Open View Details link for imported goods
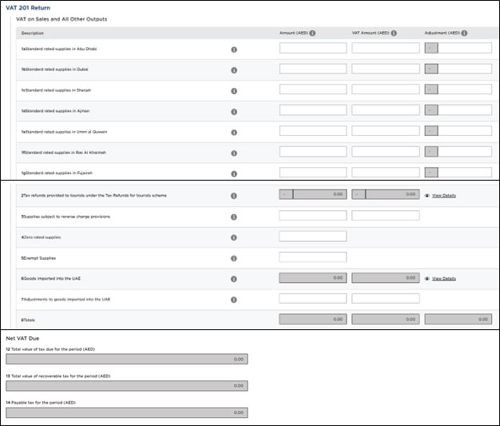This screenshot has width=500, height=426. point(444,279)
